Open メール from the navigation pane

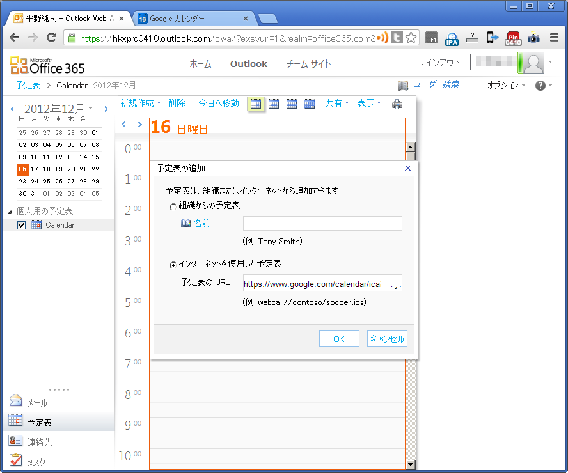coord(37,403)
